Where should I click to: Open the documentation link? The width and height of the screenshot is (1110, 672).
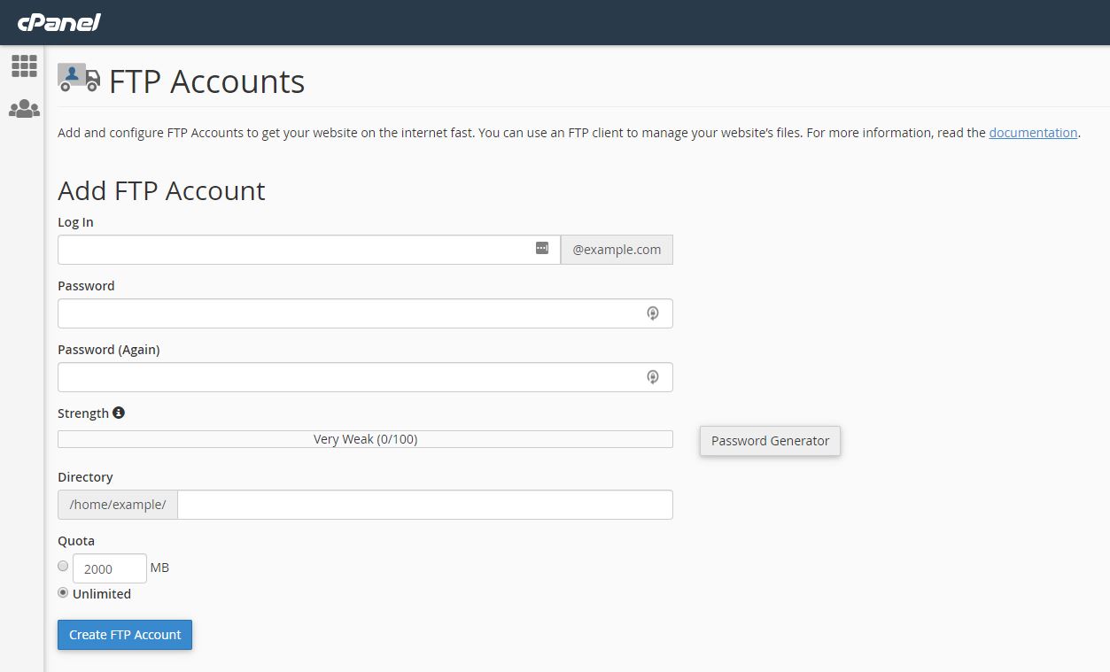pos(1033,132)
